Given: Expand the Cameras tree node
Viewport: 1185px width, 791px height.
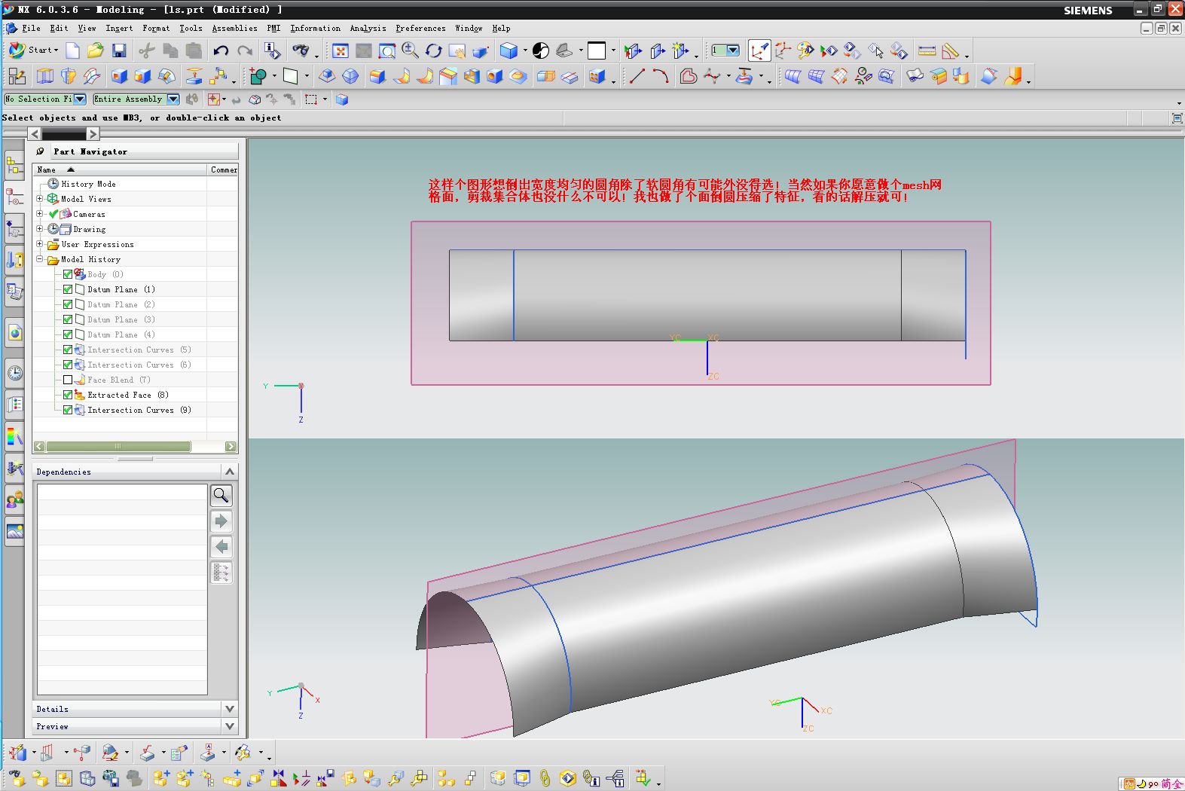Looking at the screenshot, I should [x=40, y=214].
